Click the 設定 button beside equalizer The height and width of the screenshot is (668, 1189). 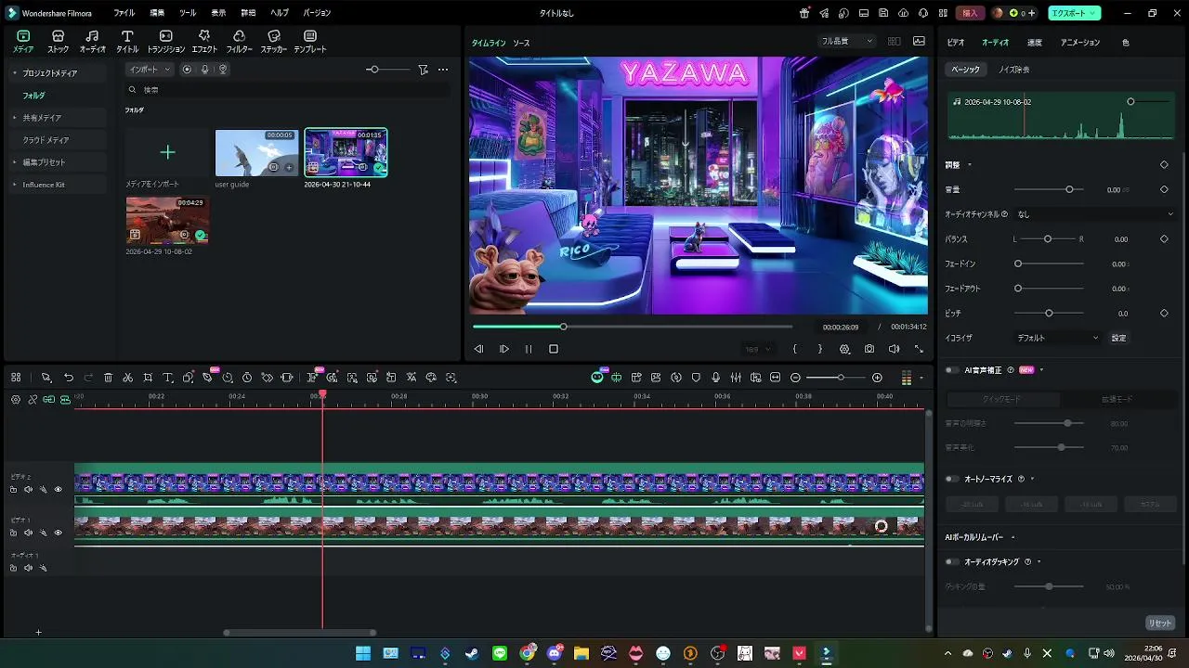click(x=1118, y=338)
